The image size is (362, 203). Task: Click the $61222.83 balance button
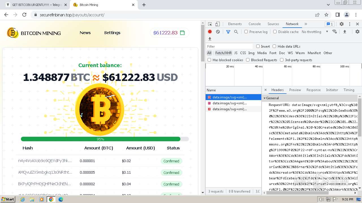click(x=169, y=33)
